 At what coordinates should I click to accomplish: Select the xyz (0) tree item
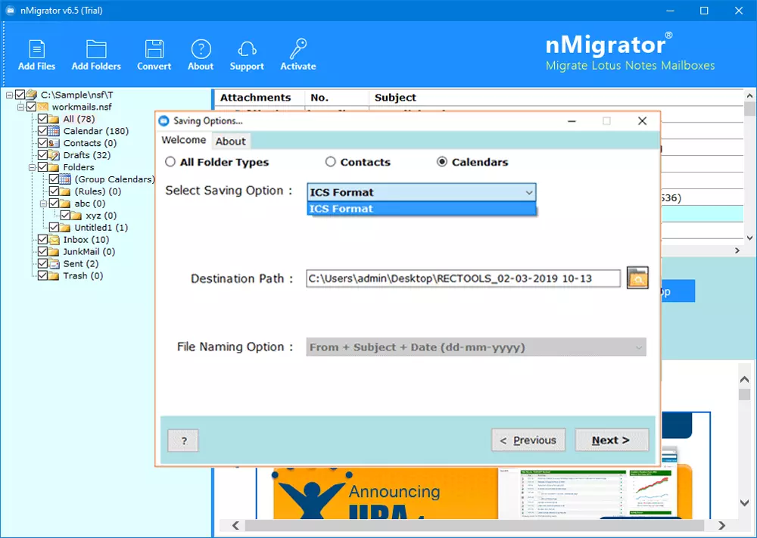101,216
